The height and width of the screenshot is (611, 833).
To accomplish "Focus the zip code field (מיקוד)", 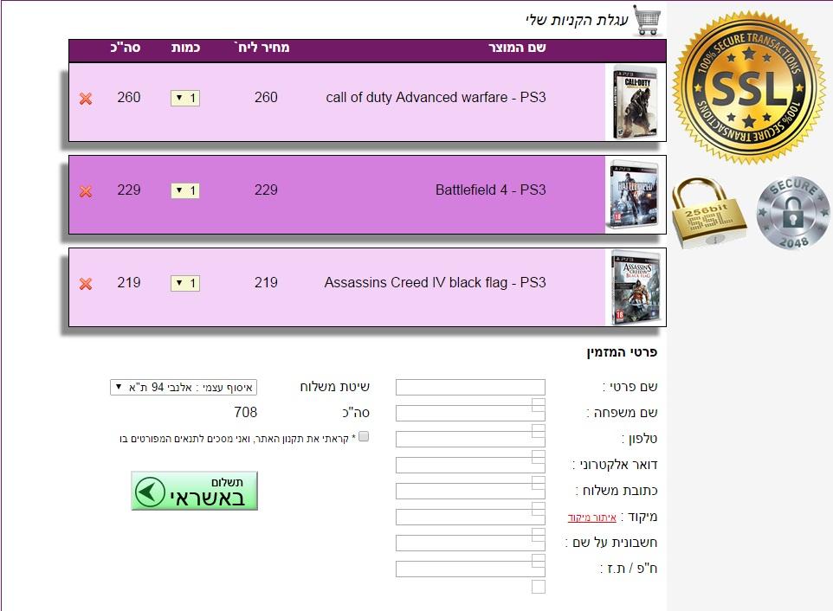I will pyautogui.click(x=470, y=517).
